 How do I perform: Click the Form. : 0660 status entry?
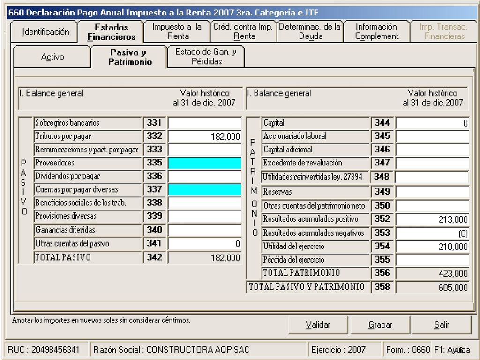(x=407, y=350)
